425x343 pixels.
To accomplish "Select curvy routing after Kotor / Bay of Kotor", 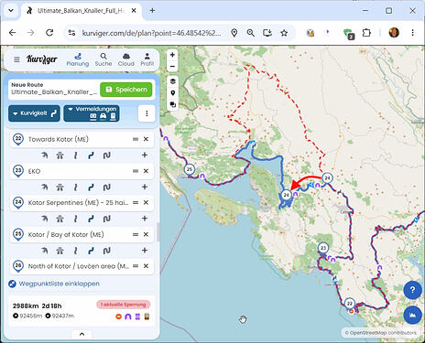I will (91, 251).
